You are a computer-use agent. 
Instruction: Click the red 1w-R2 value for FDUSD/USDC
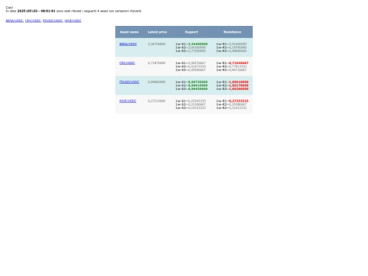coord(239,85)
